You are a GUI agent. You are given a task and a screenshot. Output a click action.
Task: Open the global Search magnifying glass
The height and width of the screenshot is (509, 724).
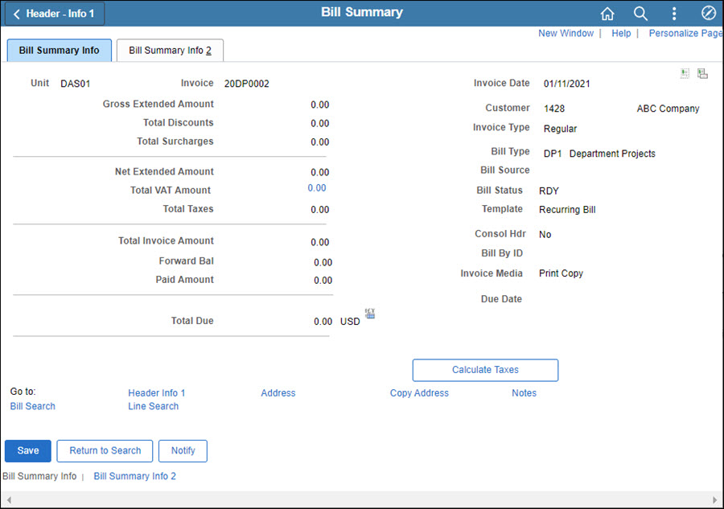640,13
